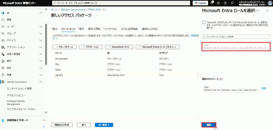The width and height of the screenshot is (273, 130).
Task: Click the Identity Governance sidebar icon
Action: [x=3, y=82]
